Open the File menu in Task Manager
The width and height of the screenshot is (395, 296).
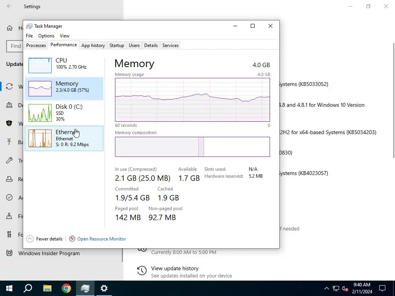pos(29,36)
